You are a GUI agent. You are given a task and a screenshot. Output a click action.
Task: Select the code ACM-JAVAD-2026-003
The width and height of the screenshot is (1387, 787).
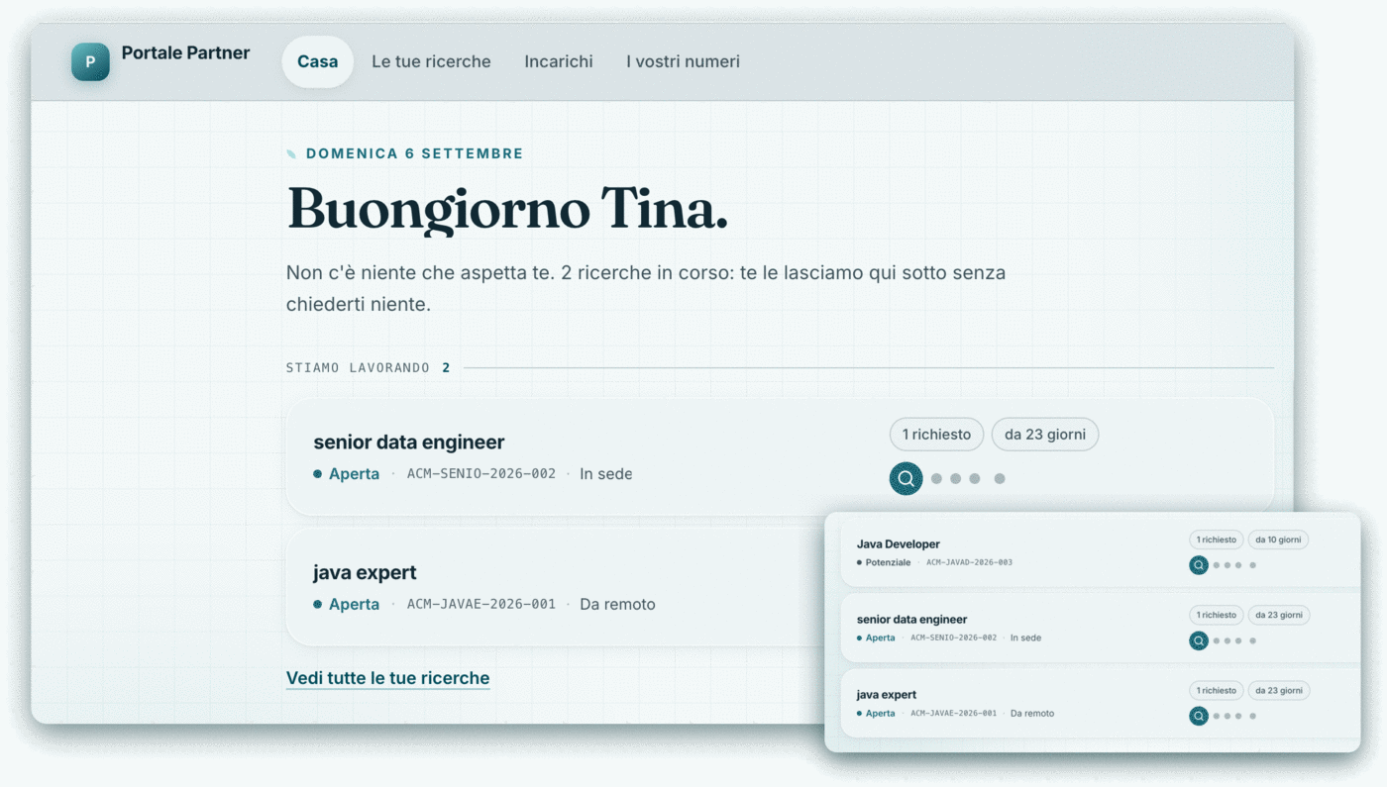tap(969, 562)
